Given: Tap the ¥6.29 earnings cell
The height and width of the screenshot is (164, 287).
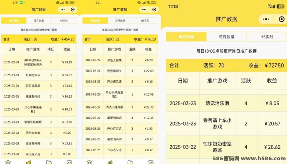Looking at the screenshot, I should pyautogui.click(x=148, y=60).
